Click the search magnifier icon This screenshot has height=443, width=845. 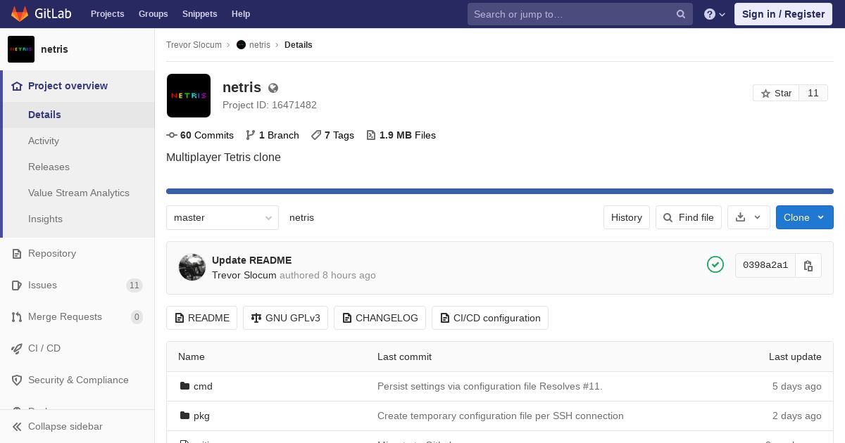[681, 14]
